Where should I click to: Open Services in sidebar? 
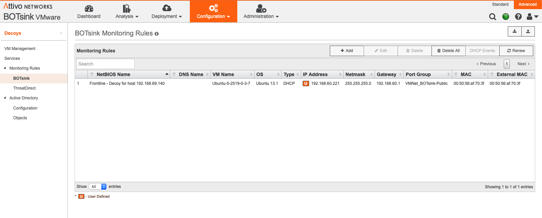coord(12,58)
